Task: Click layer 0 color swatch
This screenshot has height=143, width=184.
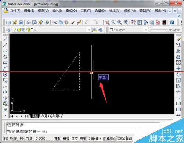Action: click(x=32, y=30)
